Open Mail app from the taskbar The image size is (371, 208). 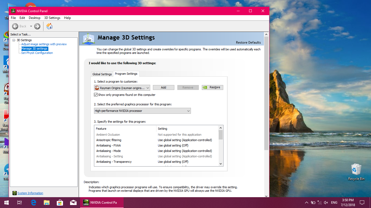[73, 202]
